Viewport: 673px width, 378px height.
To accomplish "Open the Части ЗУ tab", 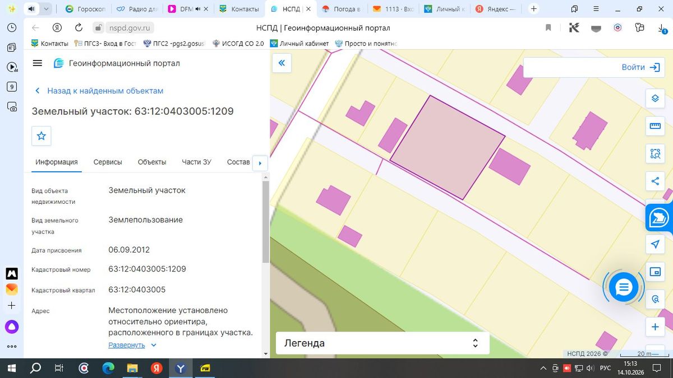I will [196, 162].
